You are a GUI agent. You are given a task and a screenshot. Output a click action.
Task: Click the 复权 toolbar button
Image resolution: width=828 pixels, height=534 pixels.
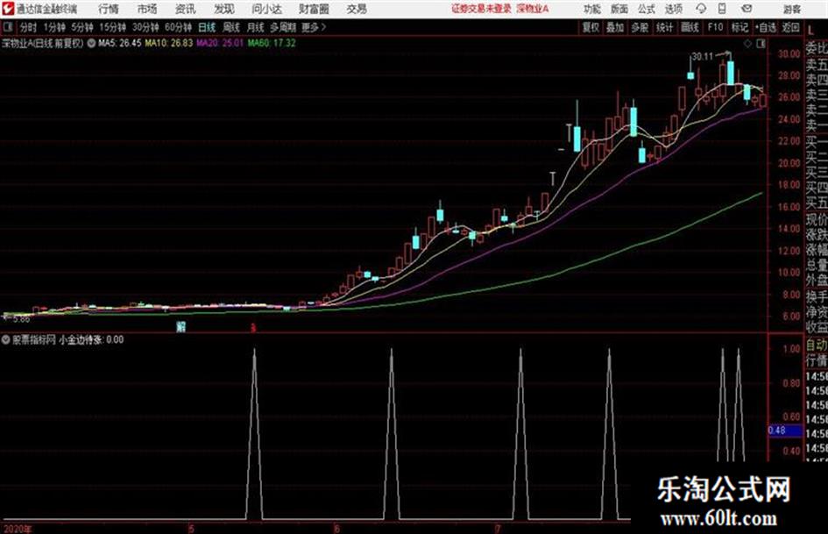[x=591, y=27]
